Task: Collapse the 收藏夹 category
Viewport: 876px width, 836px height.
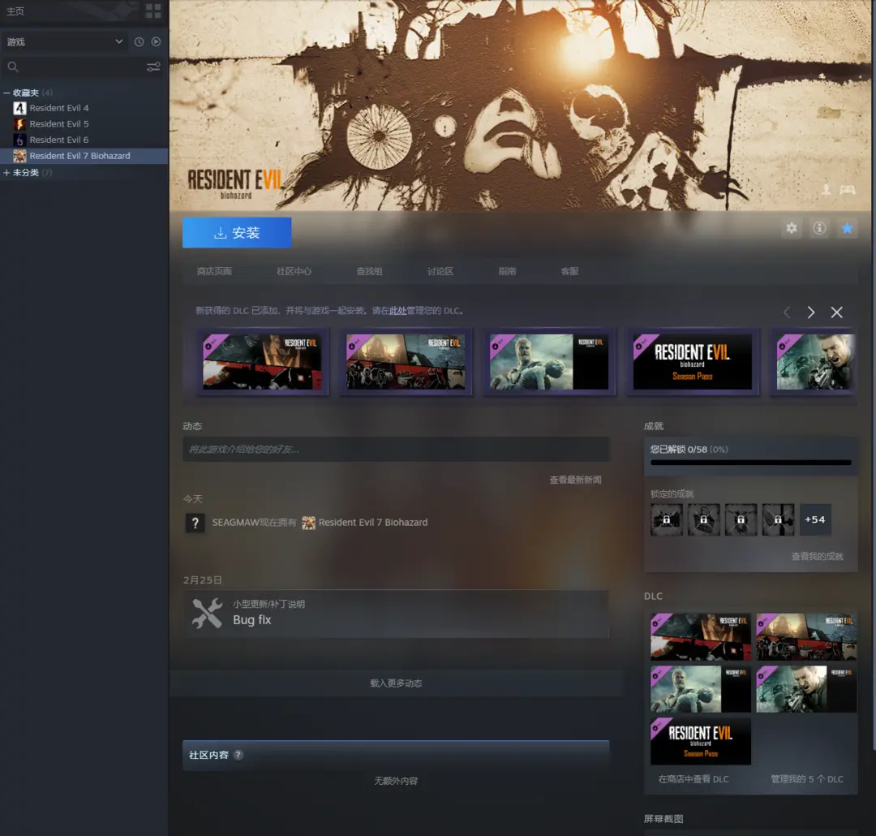Action: (6, 93)
